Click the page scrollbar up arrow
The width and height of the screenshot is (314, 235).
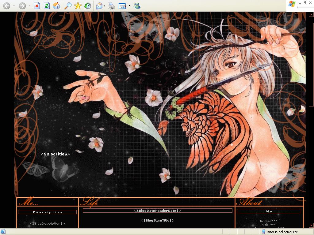tap(312, 15)
